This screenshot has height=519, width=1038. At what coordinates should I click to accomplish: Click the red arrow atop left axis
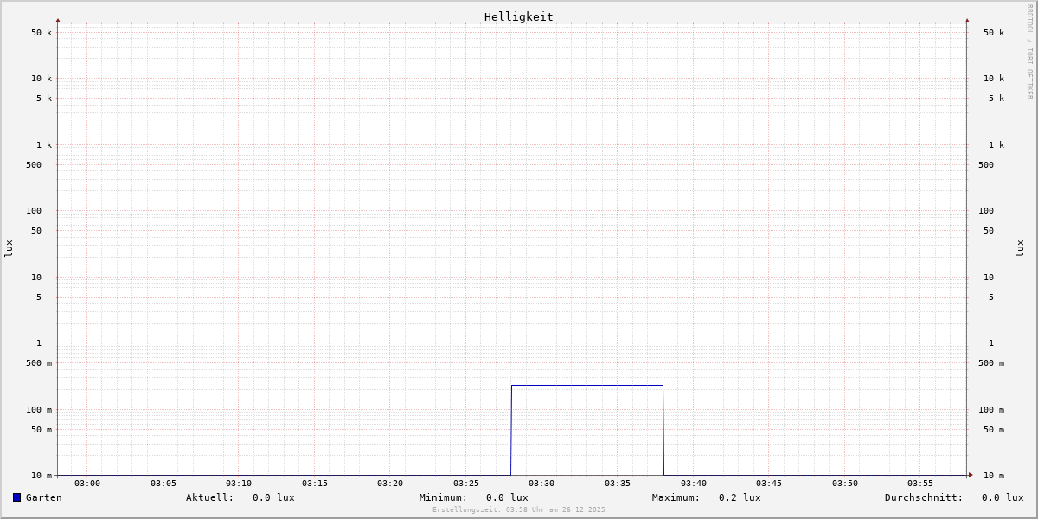pyautogui.click(x=58, y=20)
